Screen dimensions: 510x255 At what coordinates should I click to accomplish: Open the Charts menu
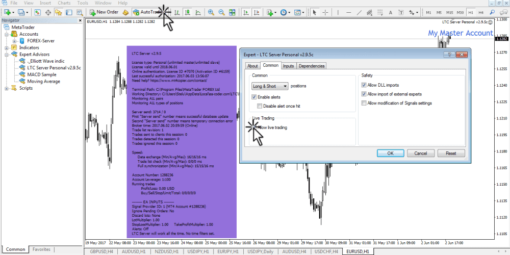[64, 3]
